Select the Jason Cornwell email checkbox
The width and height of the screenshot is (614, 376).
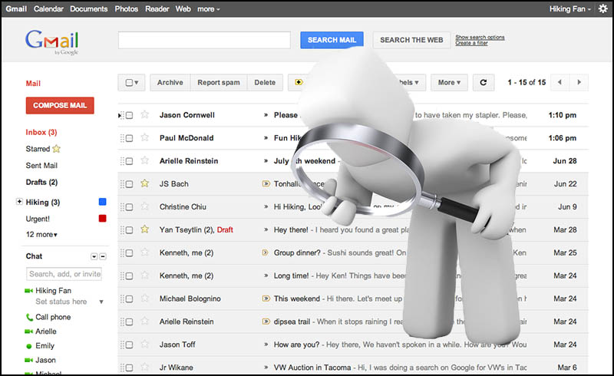[129, 115]
